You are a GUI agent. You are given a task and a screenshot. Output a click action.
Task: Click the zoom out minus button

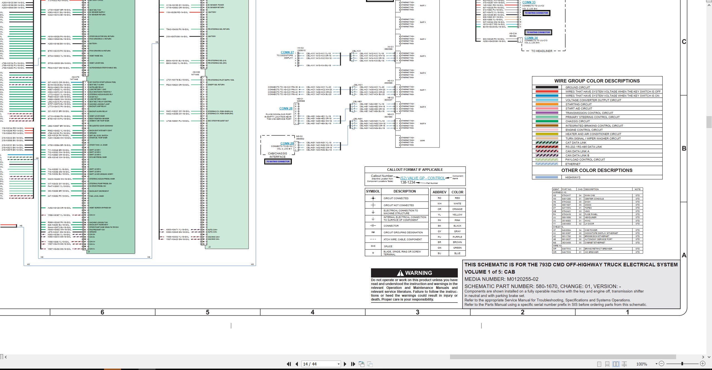[x=661, y=364]
